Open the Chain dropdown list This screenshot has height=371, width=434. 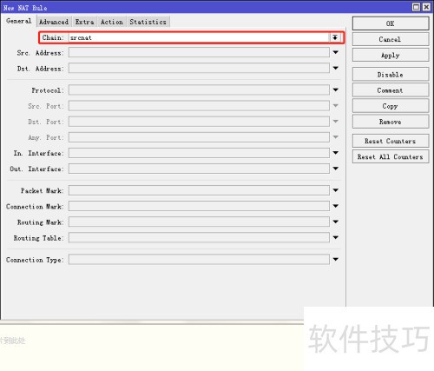335,37
